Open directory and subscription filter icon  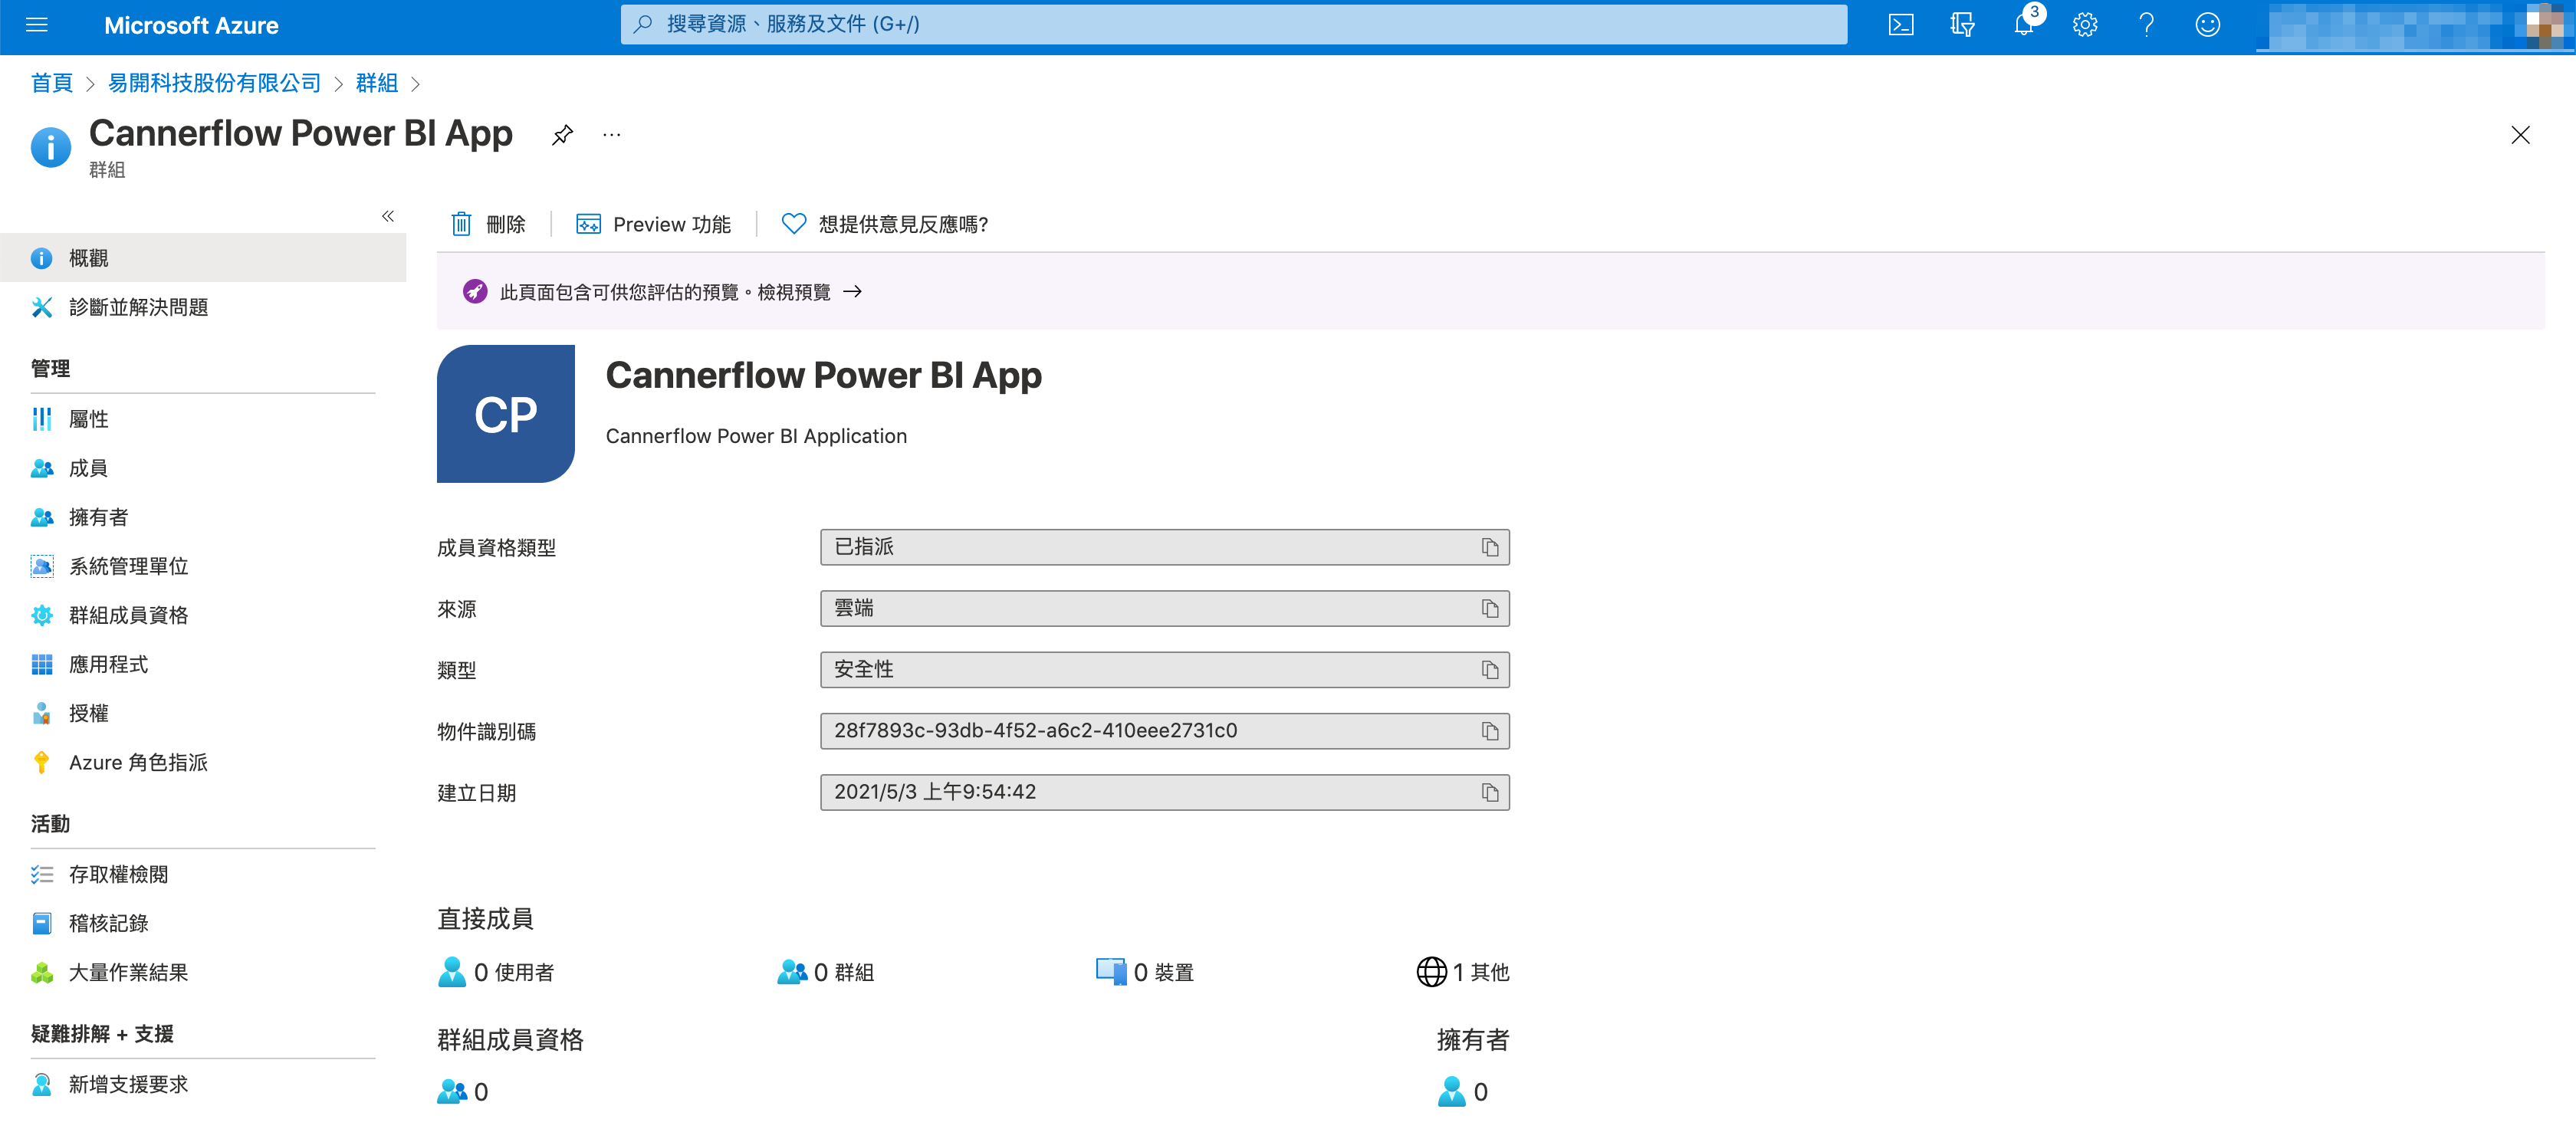coord(1962,25)
